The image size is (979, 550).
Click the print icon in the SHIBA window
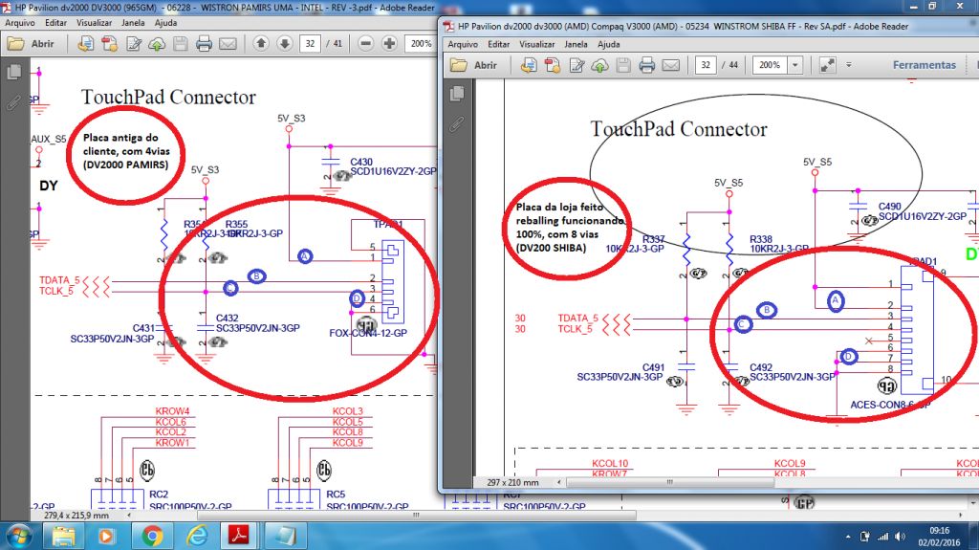(x=647, y=65)
